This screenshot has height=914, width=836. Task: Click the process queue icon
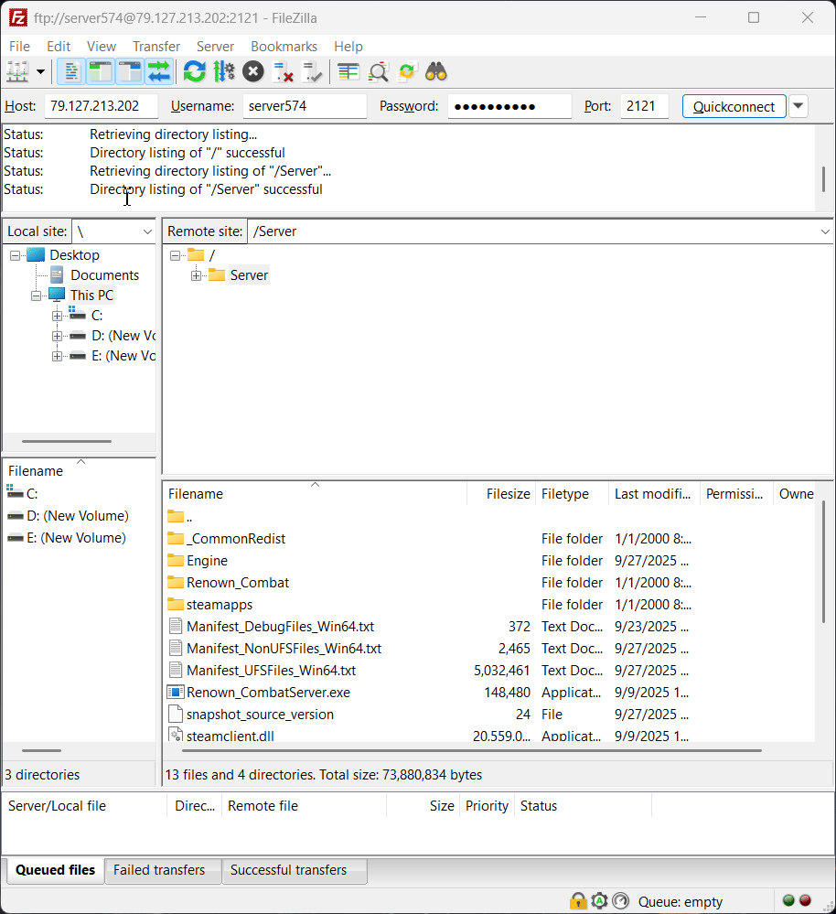(223, 71)
